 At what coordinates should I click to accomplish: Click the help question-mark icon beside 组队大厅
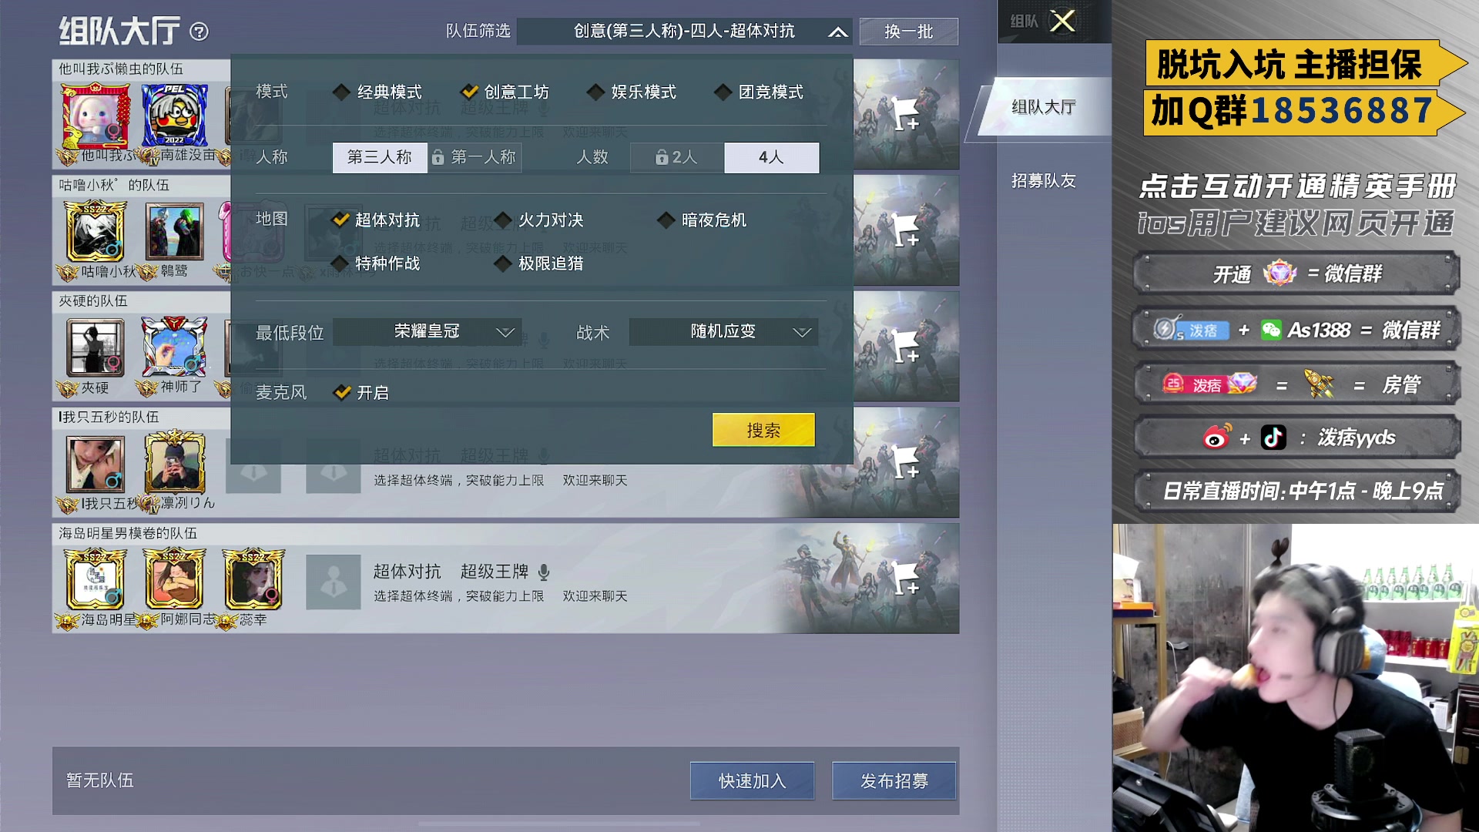tap(199, 32)
